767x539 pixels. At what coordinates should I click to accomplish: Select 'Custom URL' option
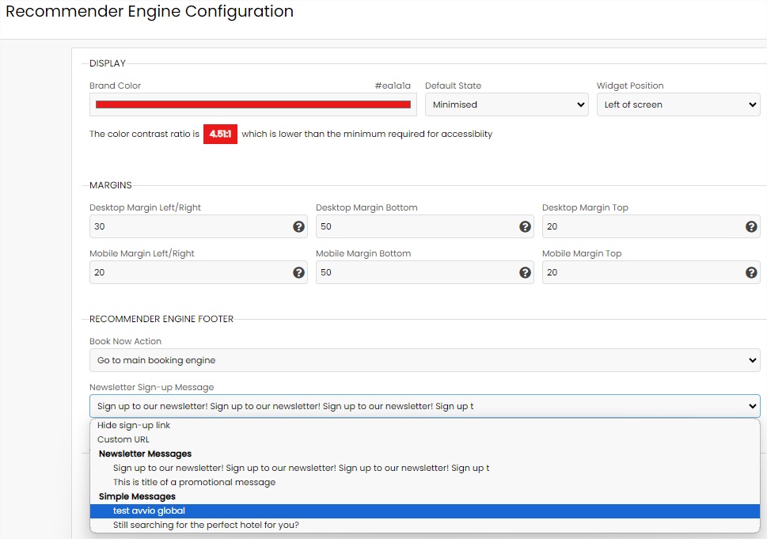pyautogui.click(x=424, y=439)
